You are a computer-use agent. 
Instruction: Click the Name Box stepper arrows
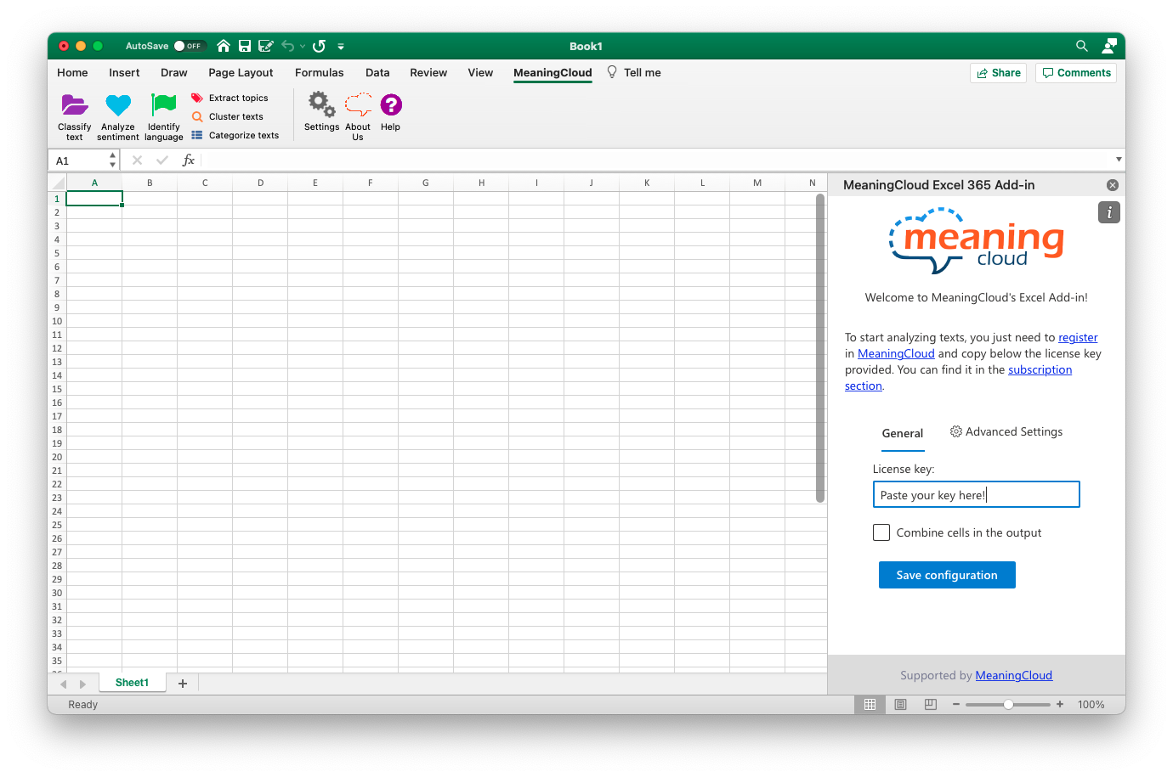[112, 160]
